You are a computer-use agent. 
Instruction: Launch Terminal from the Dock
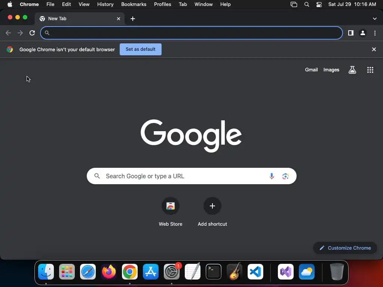click(214, 272)
